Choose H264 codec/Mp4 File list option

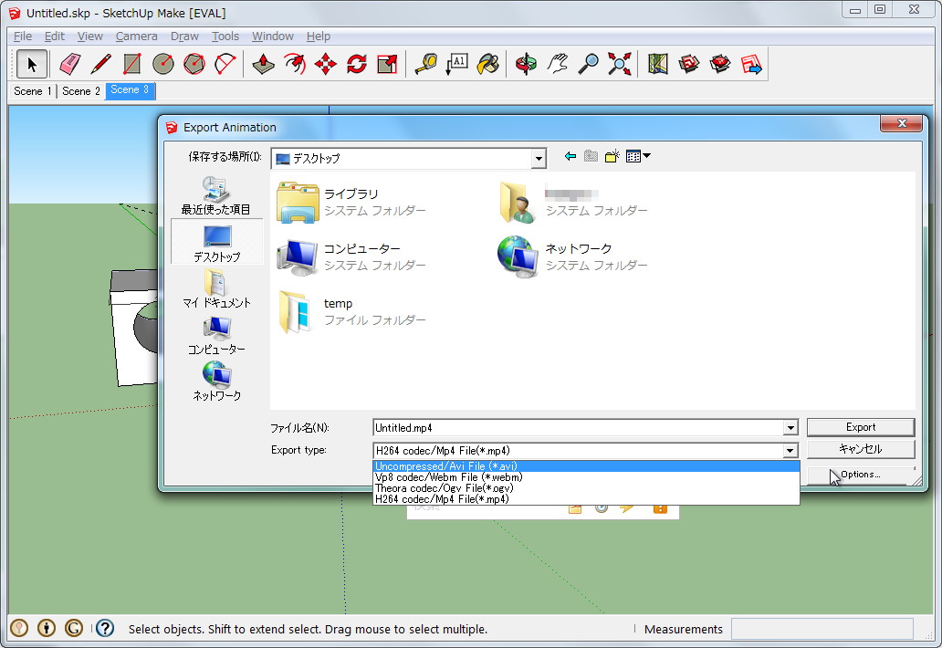pyautogui.click(x=586, y=499)
